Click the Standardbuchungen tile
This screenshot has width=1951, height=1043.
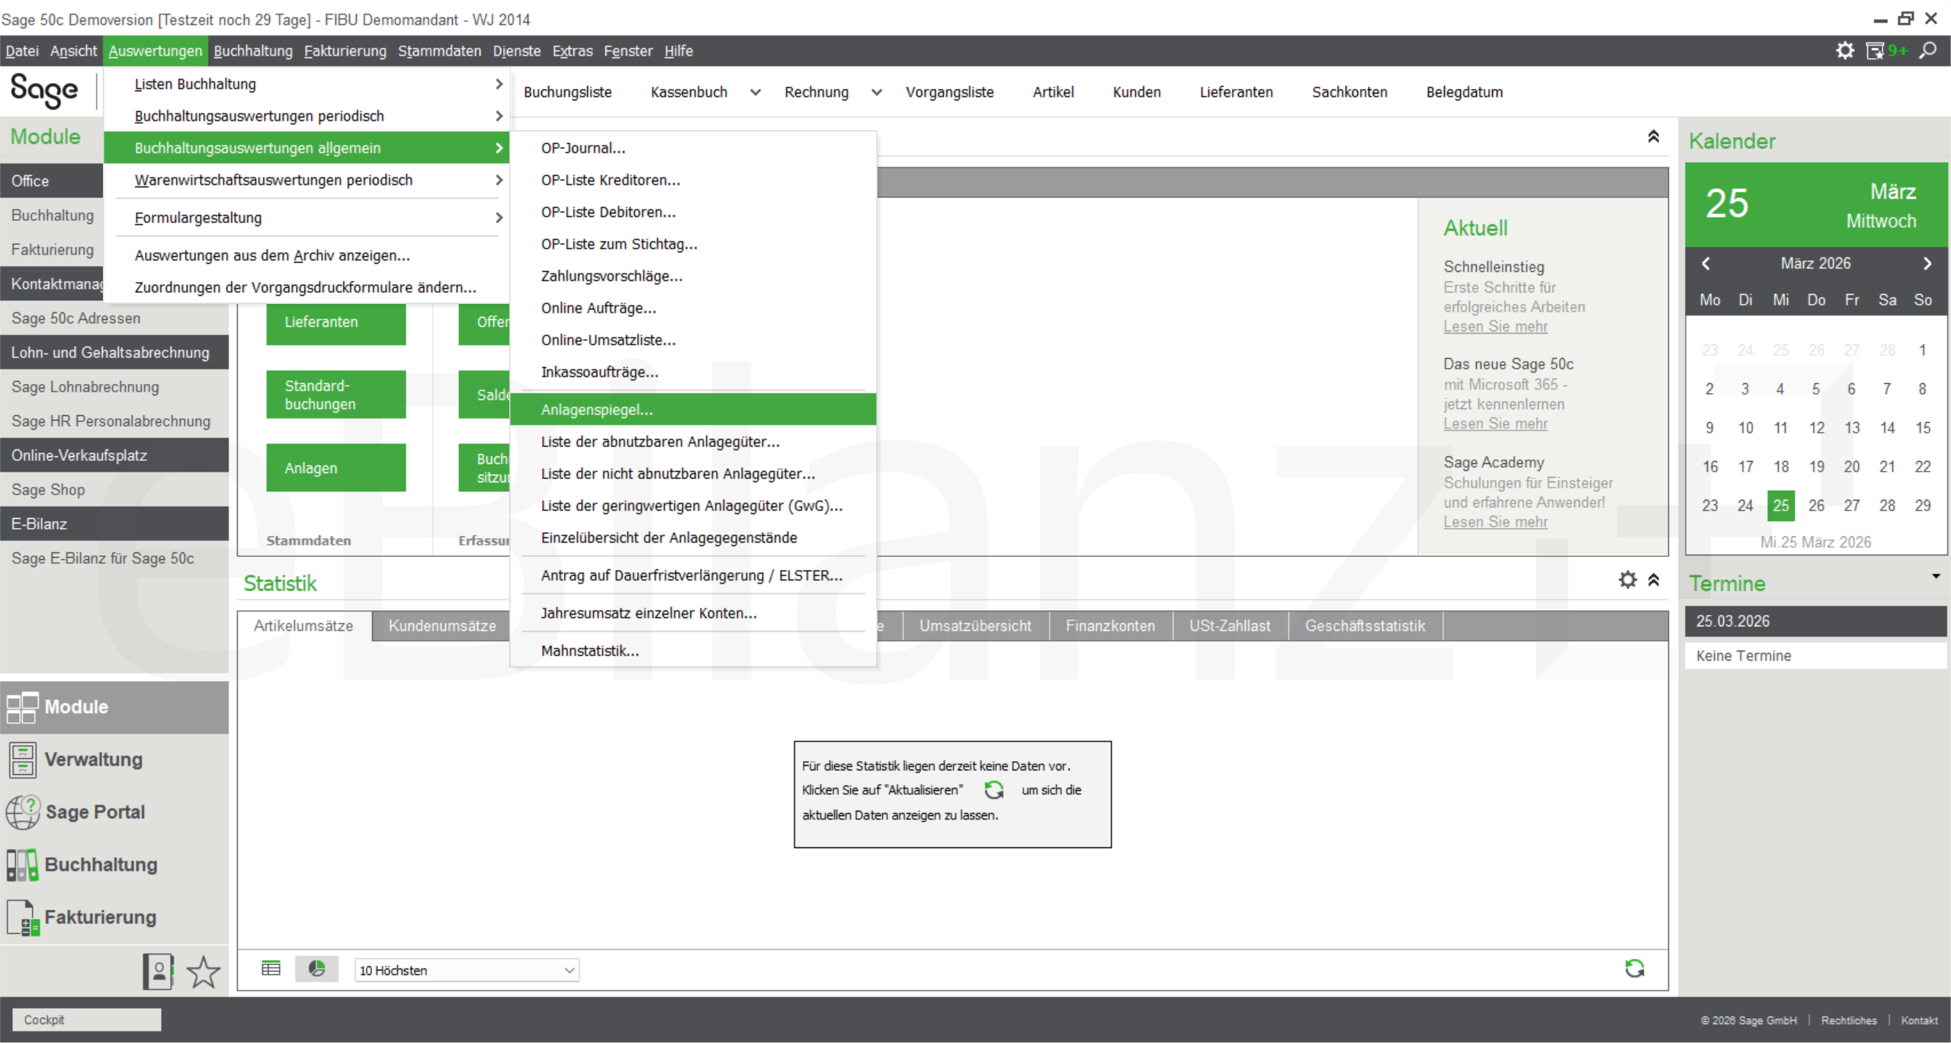[335, 395]
